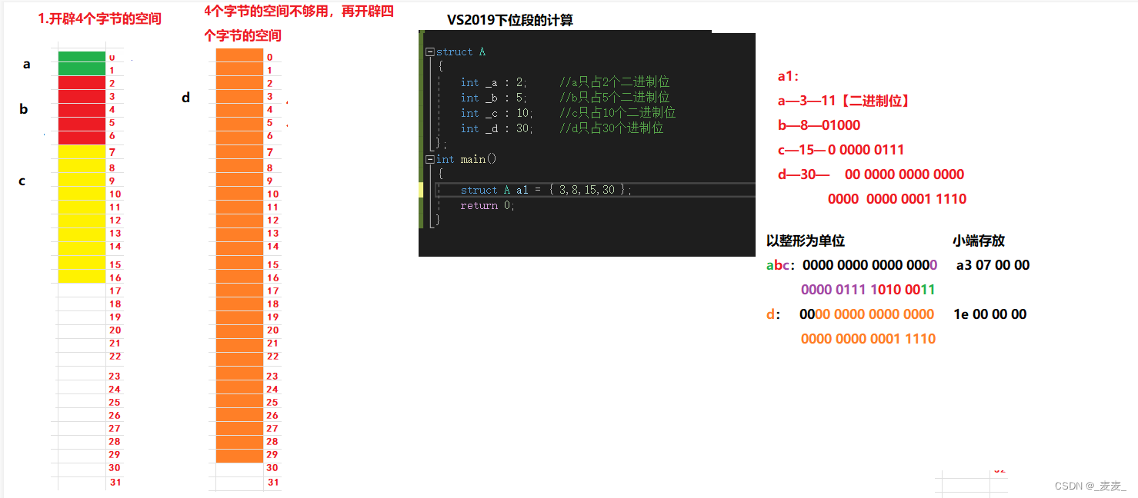
Task: Click the yellow cell beside number 16
Action: click(82, 277)
